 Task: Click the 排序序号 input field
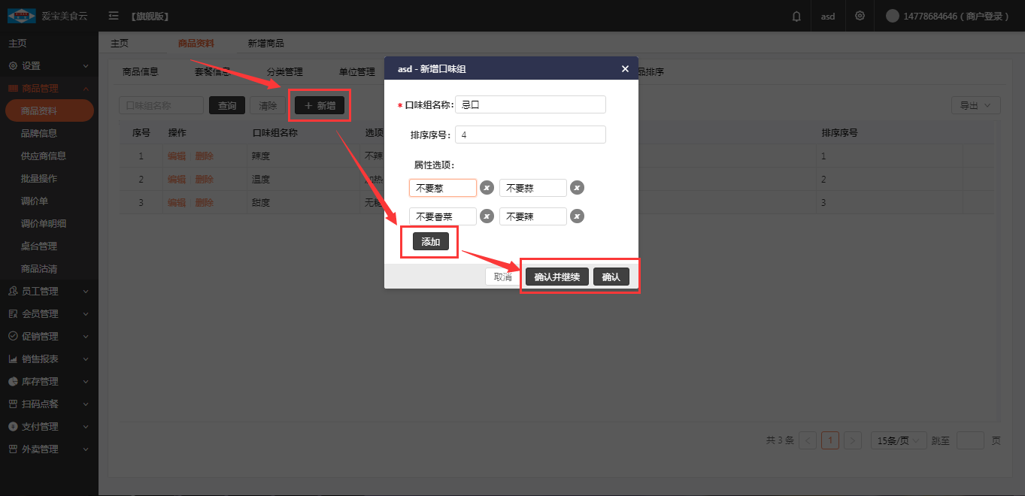530,135
